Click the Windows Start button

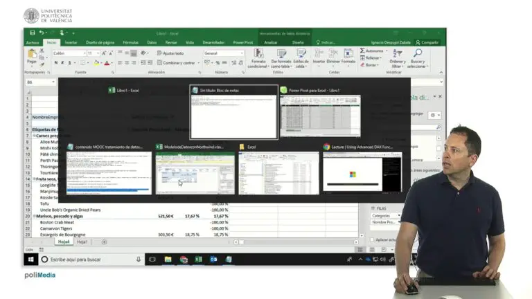31,260
